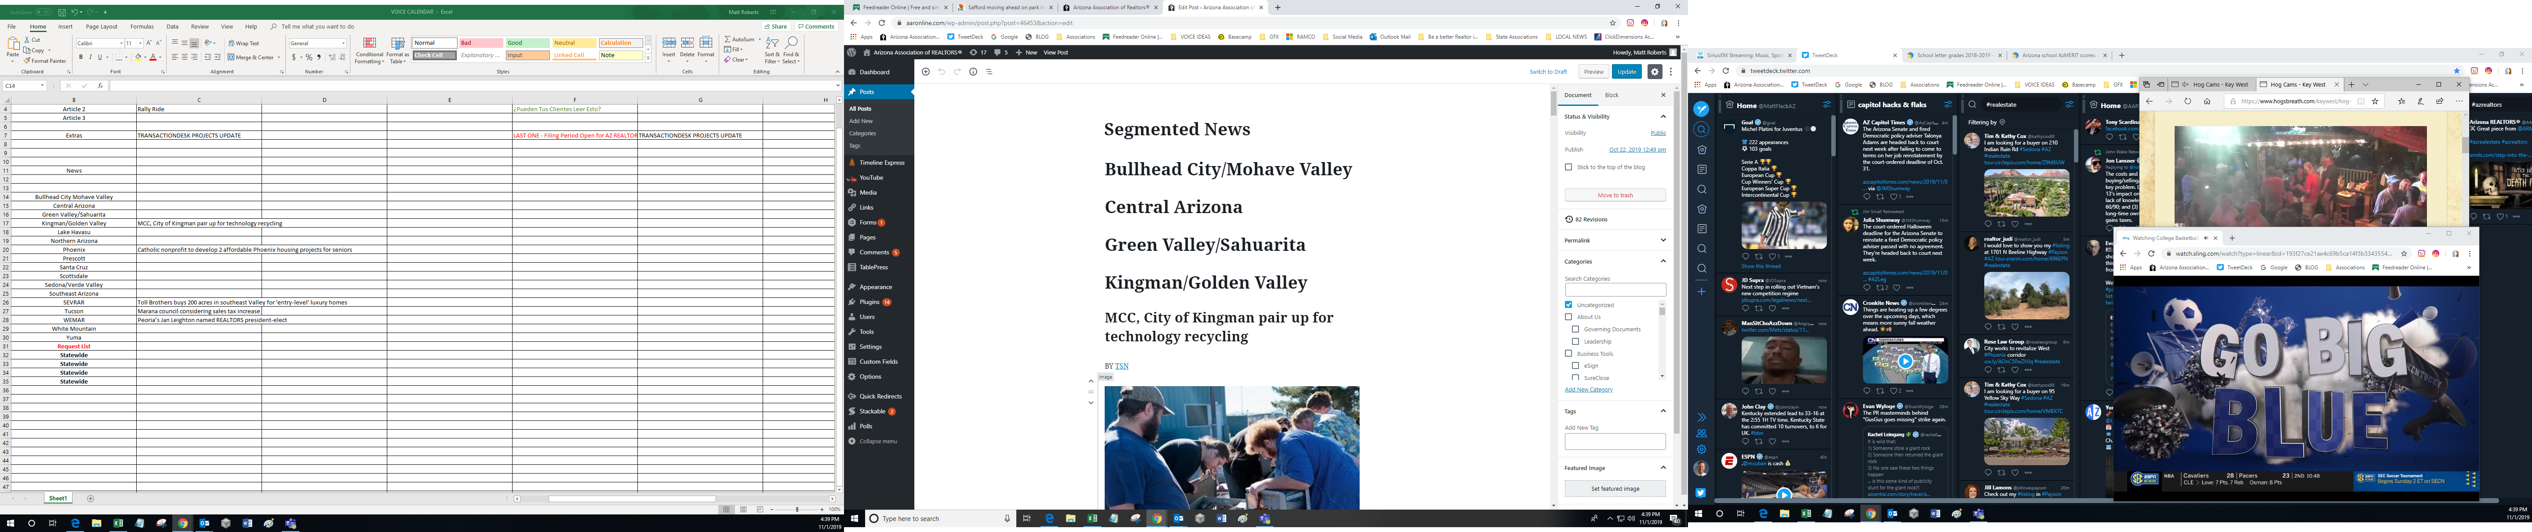This screenshot has width=2532, height=532.
Task: Apply Italic formatting in Excel
Action: [91, 57]
